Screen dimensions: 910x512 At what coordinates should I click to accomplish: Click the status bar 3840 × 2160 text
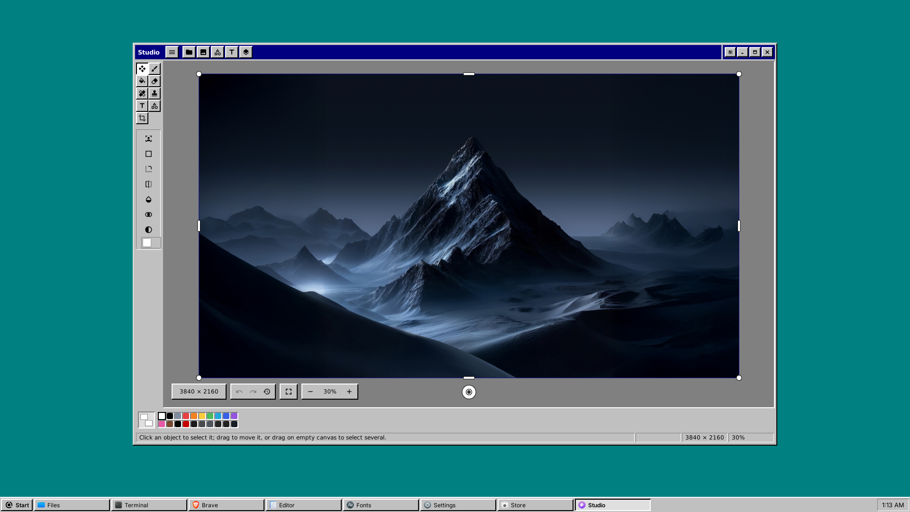705,438
